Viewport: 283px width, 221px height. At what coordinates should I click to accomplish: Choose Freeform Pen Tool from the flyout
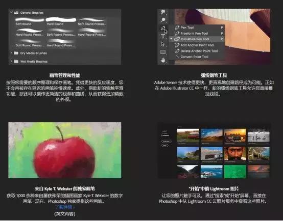point(197,33)
